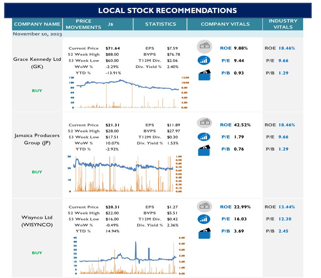Select the Wisynco Ltd (WISYNCO) company name

click(37, 221)
